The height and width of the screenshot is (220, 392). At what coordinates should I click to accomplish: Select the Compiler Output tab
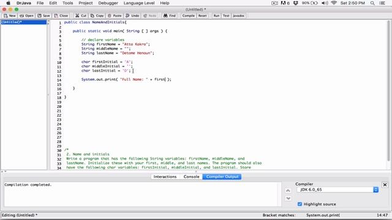[222, 177]
